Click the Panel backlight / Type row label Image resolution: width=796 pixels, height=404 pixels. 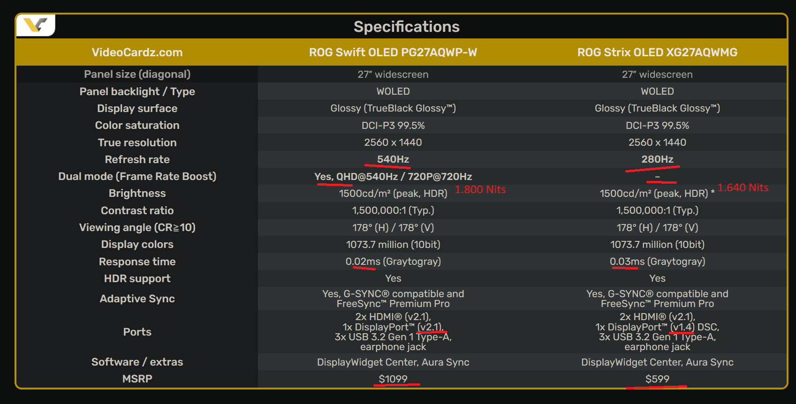[x=137, y=91]
